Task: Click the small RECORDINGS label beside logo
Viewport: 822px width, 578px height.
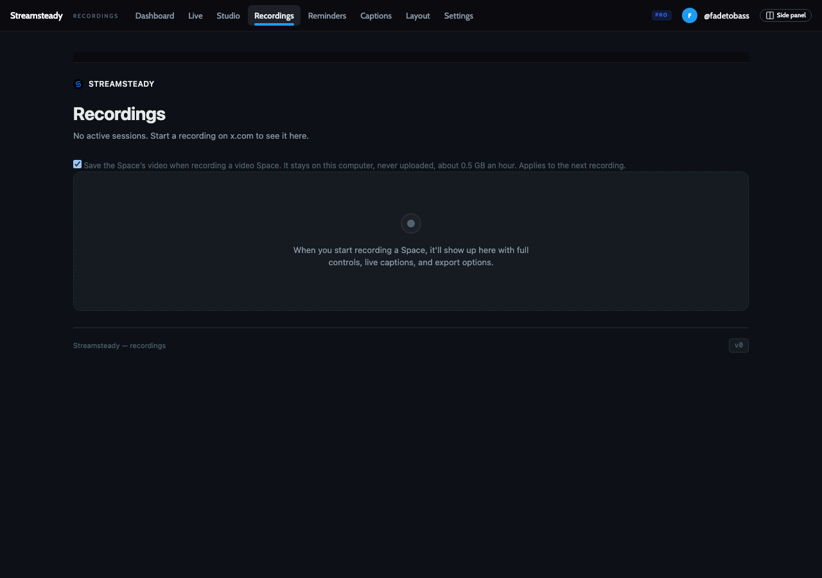Action: tap(96, 16)
